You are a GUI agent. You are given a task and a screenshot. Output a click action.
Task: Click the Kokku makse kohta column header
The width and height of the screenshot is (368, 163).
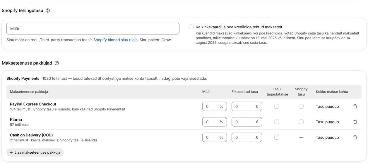coord(332,92)
